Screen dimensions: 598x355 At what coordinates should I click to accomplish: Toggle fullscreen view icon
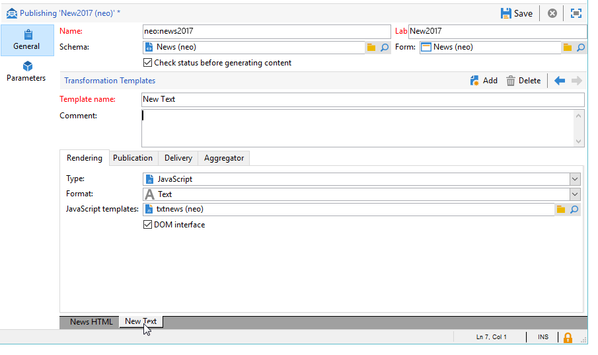(x=576, y=13)
